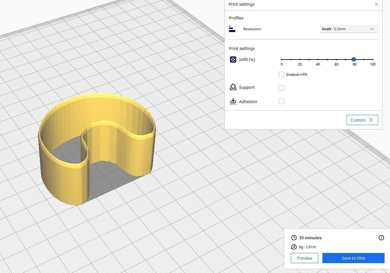Click the 'Profiles' heading
The height and width of the screenshot is (273, 390).
pos(236,18)
